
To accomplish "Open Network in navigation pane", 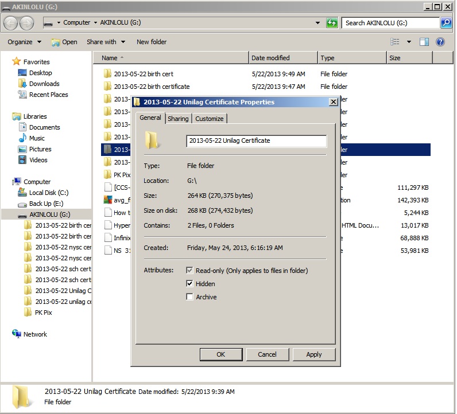I will (x=35, y=334).
